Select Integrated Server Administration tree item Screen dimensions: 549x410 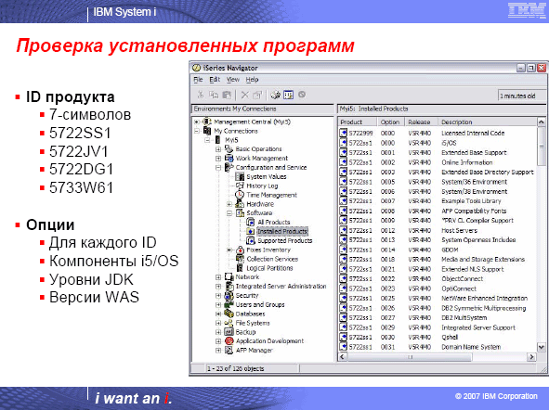[281, 286]
